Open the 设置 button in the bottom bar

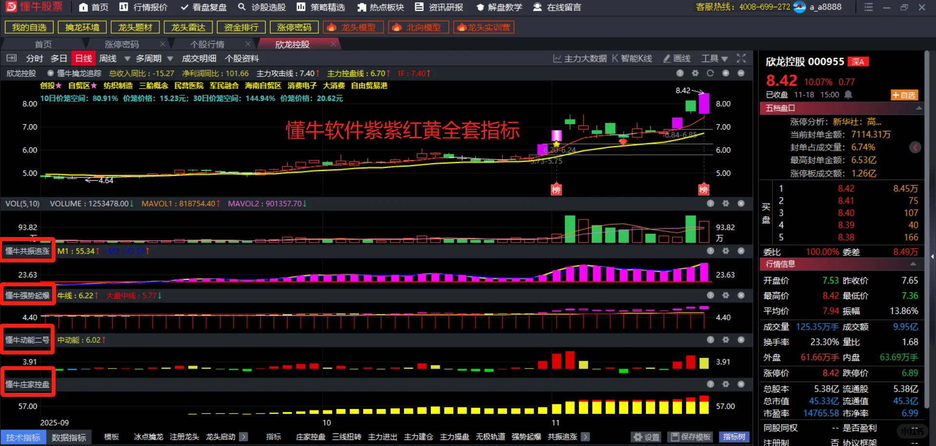pyautogui.click(x=646, y=437)
